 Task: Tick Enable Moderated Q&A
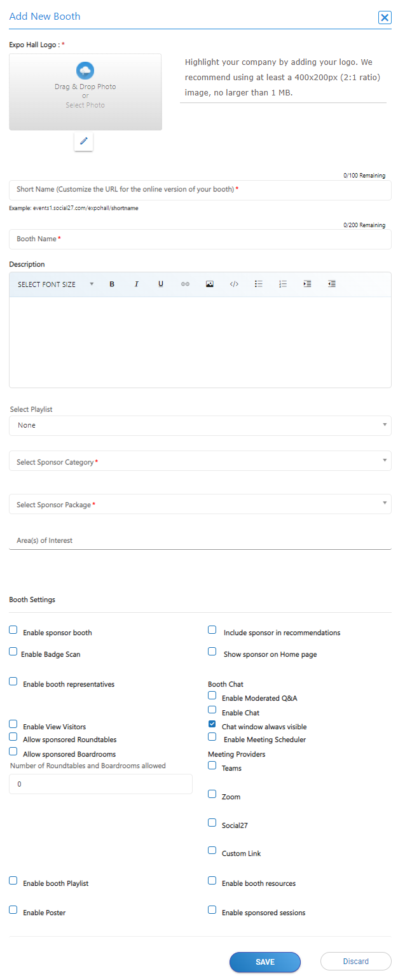[x=212, y=696]
